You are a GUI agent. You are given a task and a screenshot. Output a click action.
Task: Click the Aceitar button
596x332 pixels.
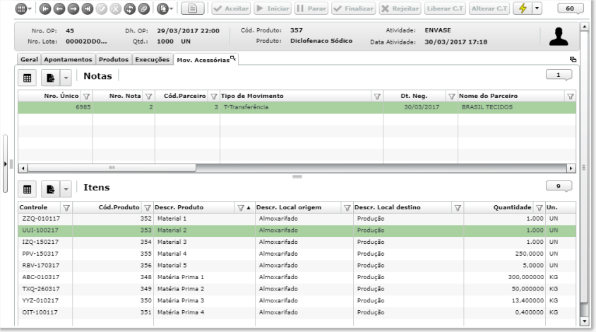coord(231,8)
